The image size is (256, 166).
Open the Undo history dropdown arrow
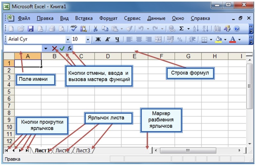(148, 29)
